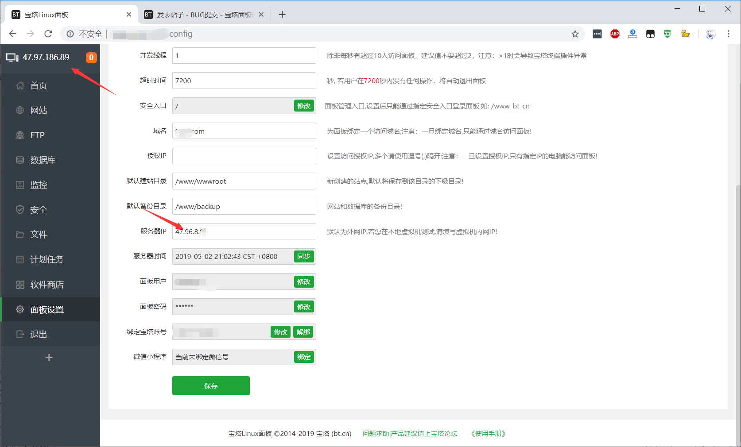This screenshot has height=447, width=741.
Task: Click the server IP 47.97.186.89 header
Action: coord(46,57)
